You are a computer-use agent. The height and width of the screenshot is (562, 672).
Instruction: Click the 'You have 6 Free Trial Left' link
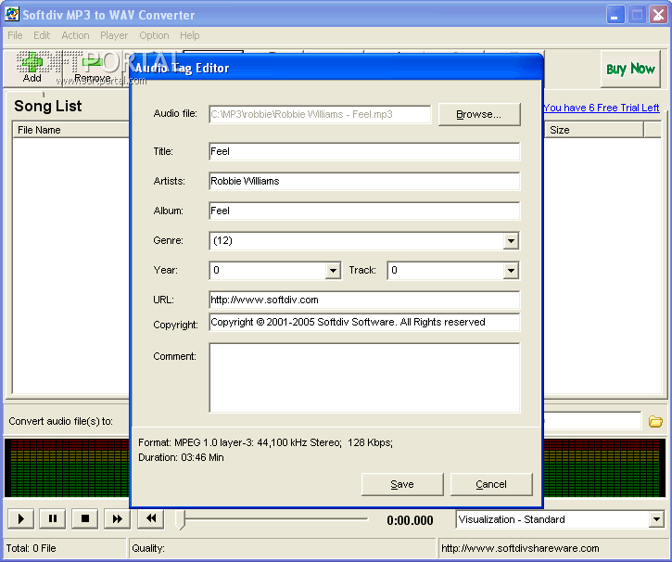[x=602, y=108]
